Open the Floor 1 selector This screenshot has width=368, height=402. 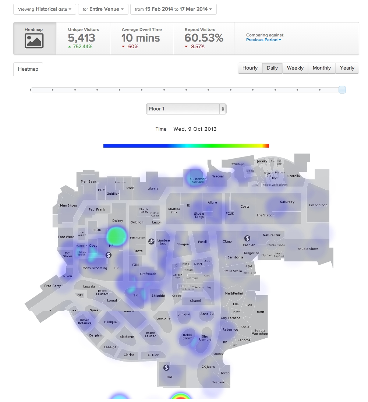[186, 109]
